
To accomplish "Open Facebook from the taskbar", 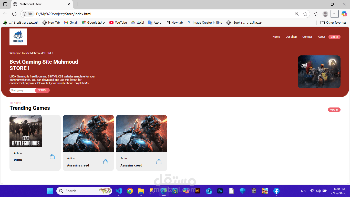I will pyautogui.click(x=276, y=191).
